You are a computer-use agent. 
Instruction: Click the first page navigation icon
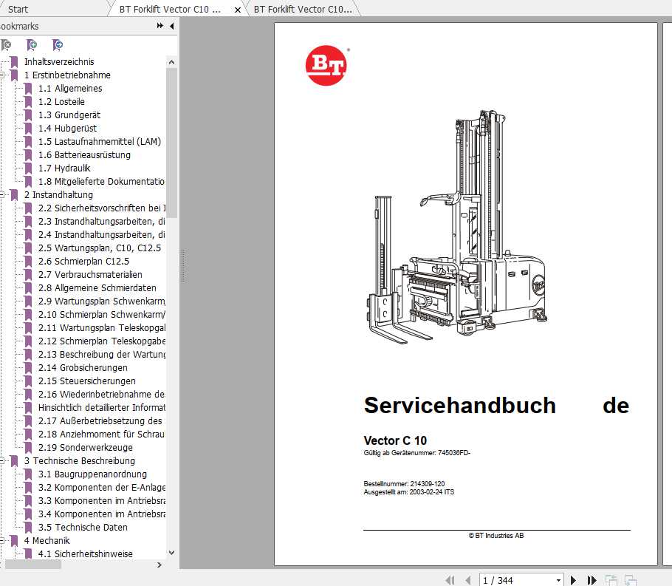tap(450, 579)
